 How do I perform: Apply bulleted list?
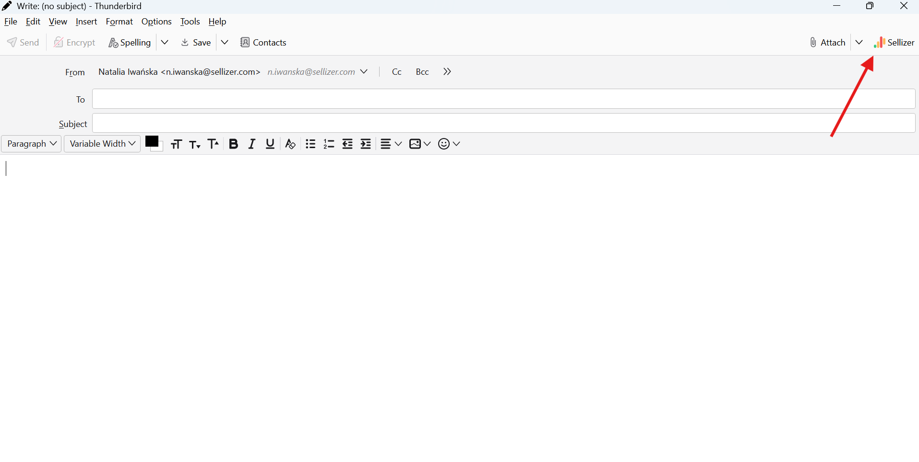coord(310,144)
